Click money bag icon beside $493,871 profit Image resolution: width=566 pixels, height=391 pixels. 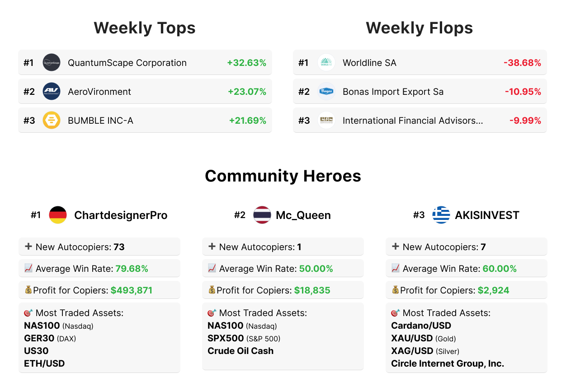pyautogui.click(x=28, y=290)
